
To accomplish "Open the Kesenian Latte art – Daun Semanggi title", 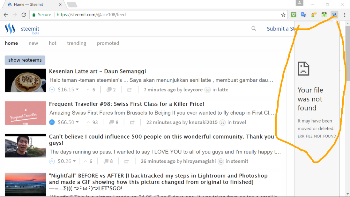I will point(98,71).
